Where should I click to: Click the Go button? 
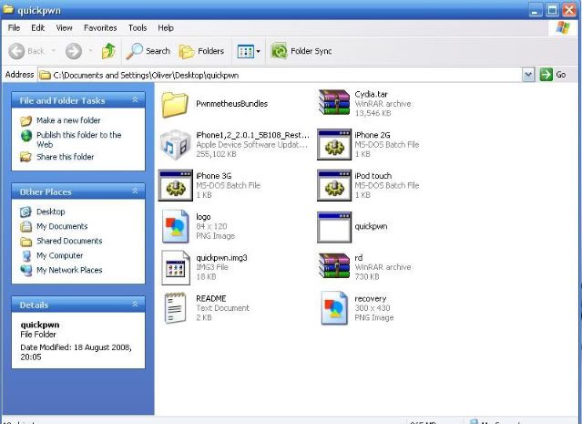553,75
